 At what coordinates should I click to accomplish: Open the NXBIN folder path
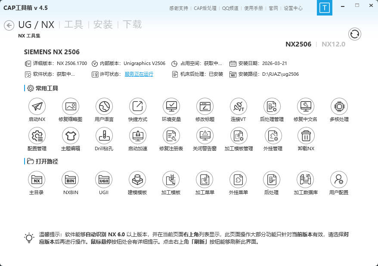(x=71, y=179)
